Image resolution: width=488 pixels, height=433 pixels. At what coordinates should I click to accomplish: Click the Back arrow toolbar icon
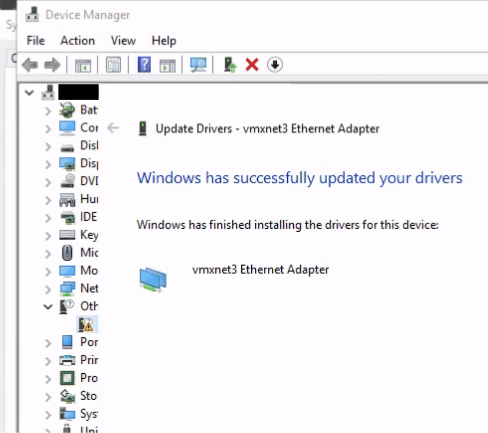pos(30,65)
